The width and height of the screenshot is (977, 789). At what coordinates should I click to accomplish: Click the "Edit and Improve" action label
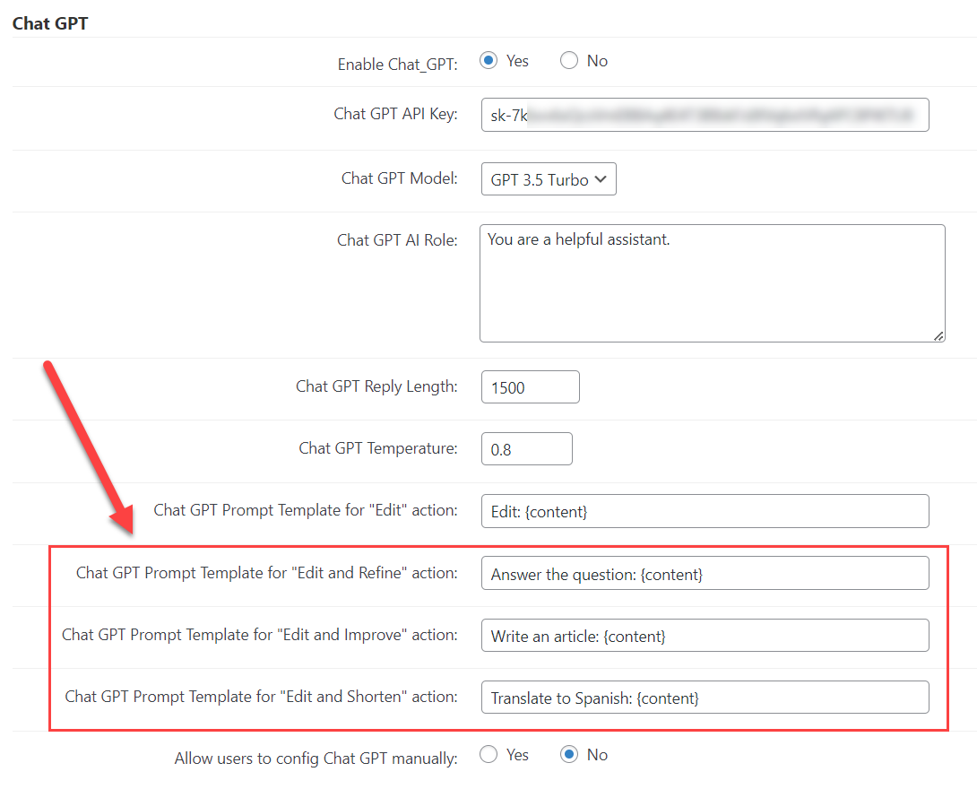coord(260,635)
